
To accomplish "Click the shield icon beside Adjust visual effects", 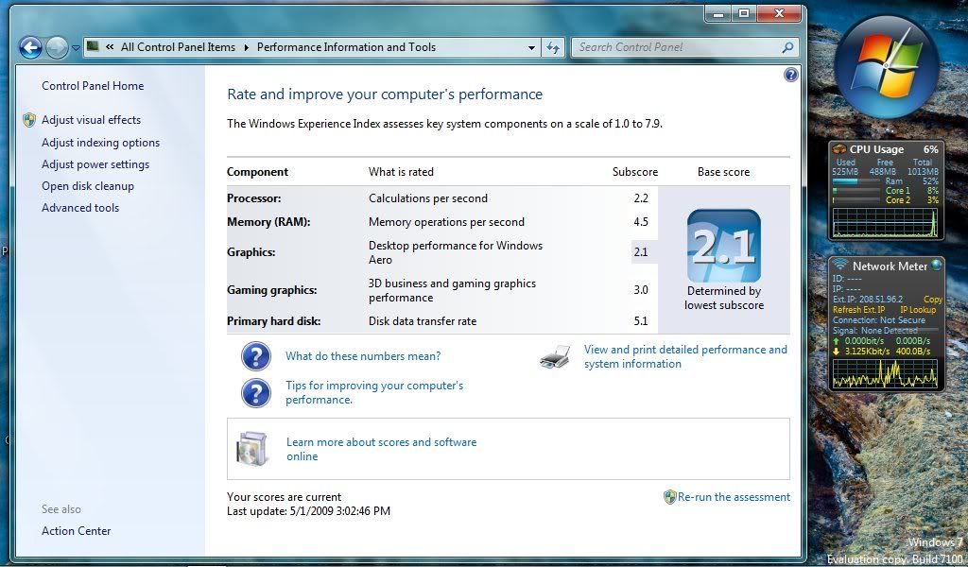I will pyautogui.click(x=29, y=120).
